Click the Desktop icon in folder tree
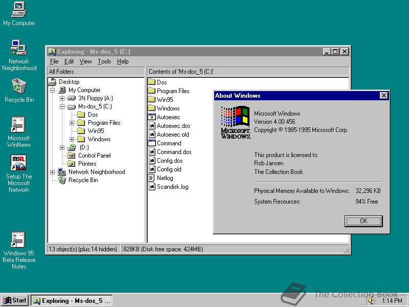 pyautogui.click(x=53, y=82)
